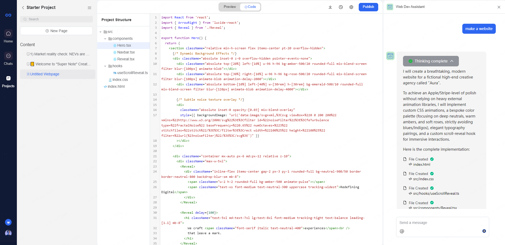
Task: Select the Code tab
Action: click(250, 7)
